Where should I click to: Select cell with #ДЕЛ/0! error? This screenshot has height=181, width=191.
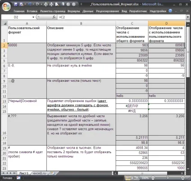pyautogui.click(x=132, y=106)
